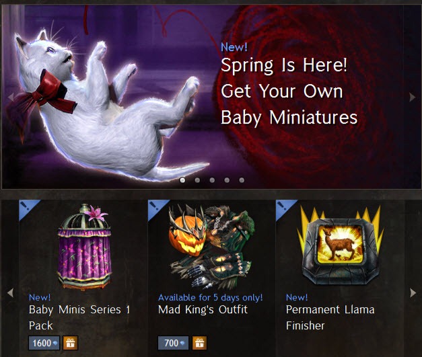Switch to the second banner dot
Viewport: 422px width, 357px height.
tap(197, 180)
